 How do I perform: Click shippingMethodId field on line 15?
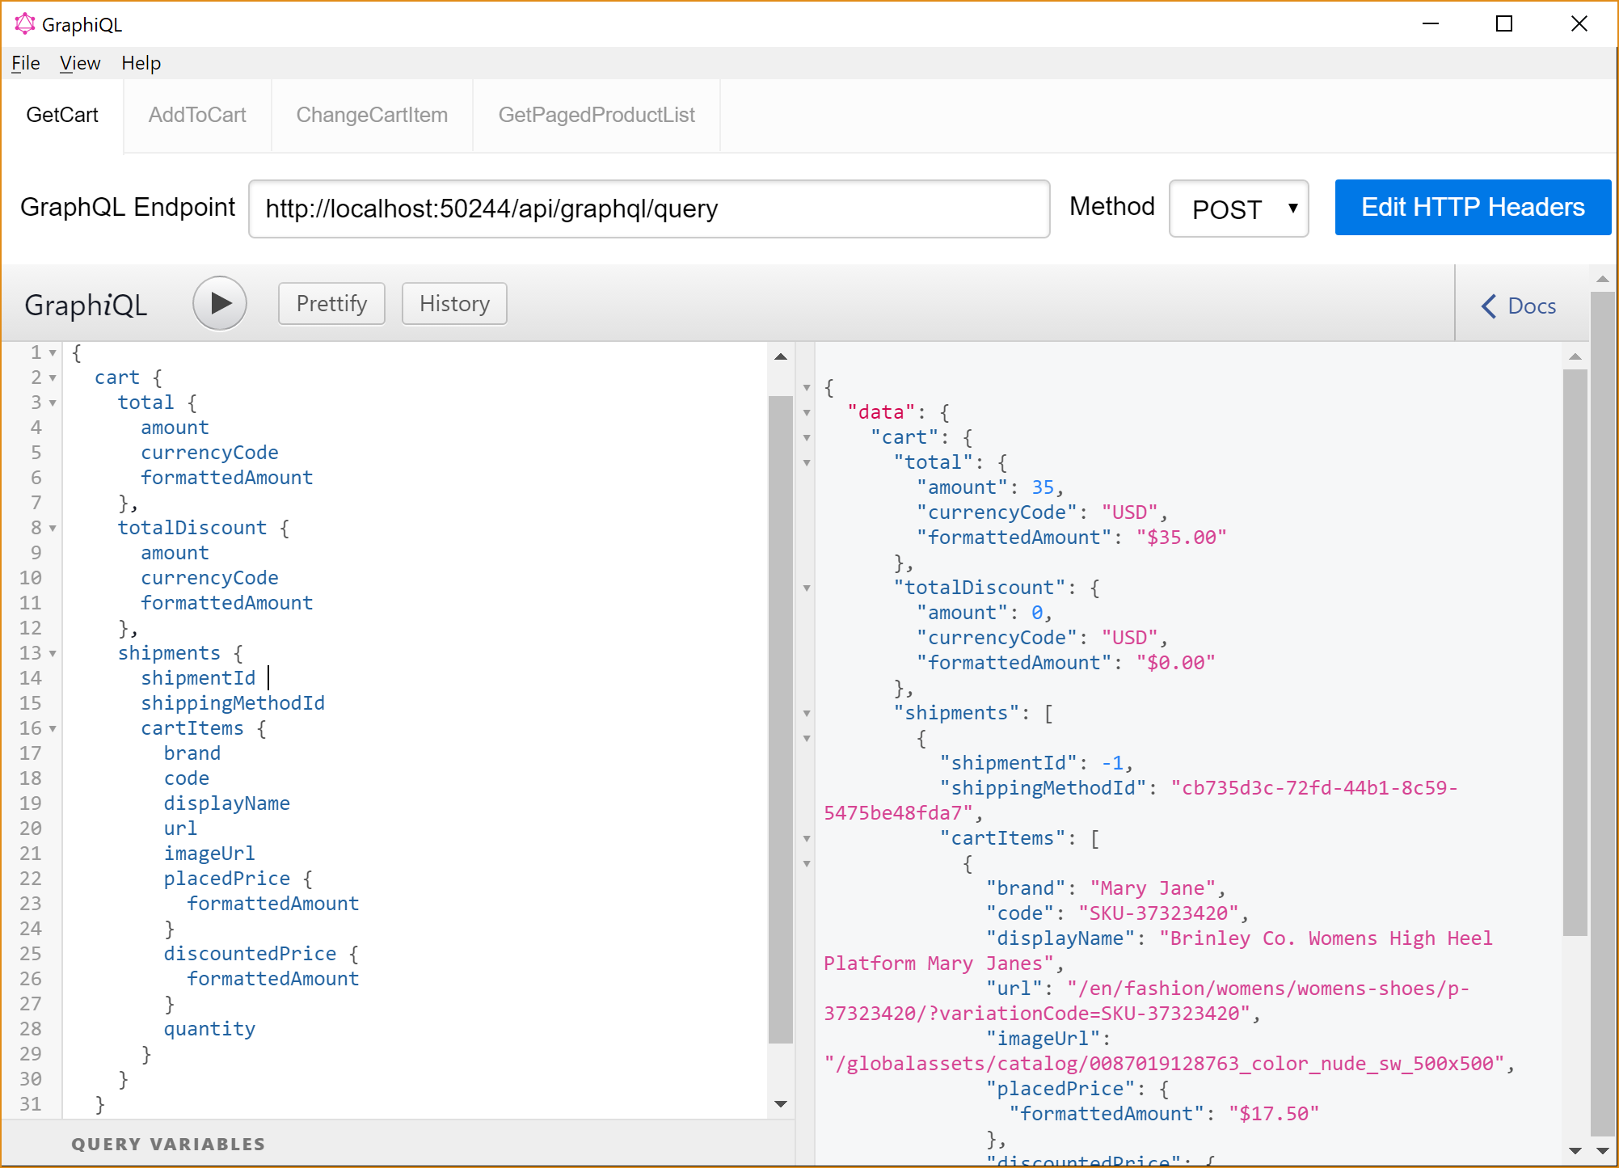(233, 703)
